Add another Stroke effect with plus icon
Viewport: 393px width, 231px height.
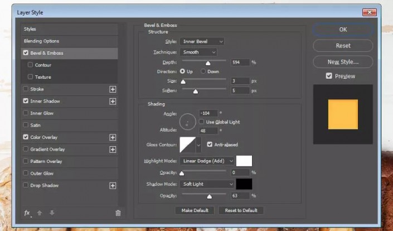click(113, 89)
